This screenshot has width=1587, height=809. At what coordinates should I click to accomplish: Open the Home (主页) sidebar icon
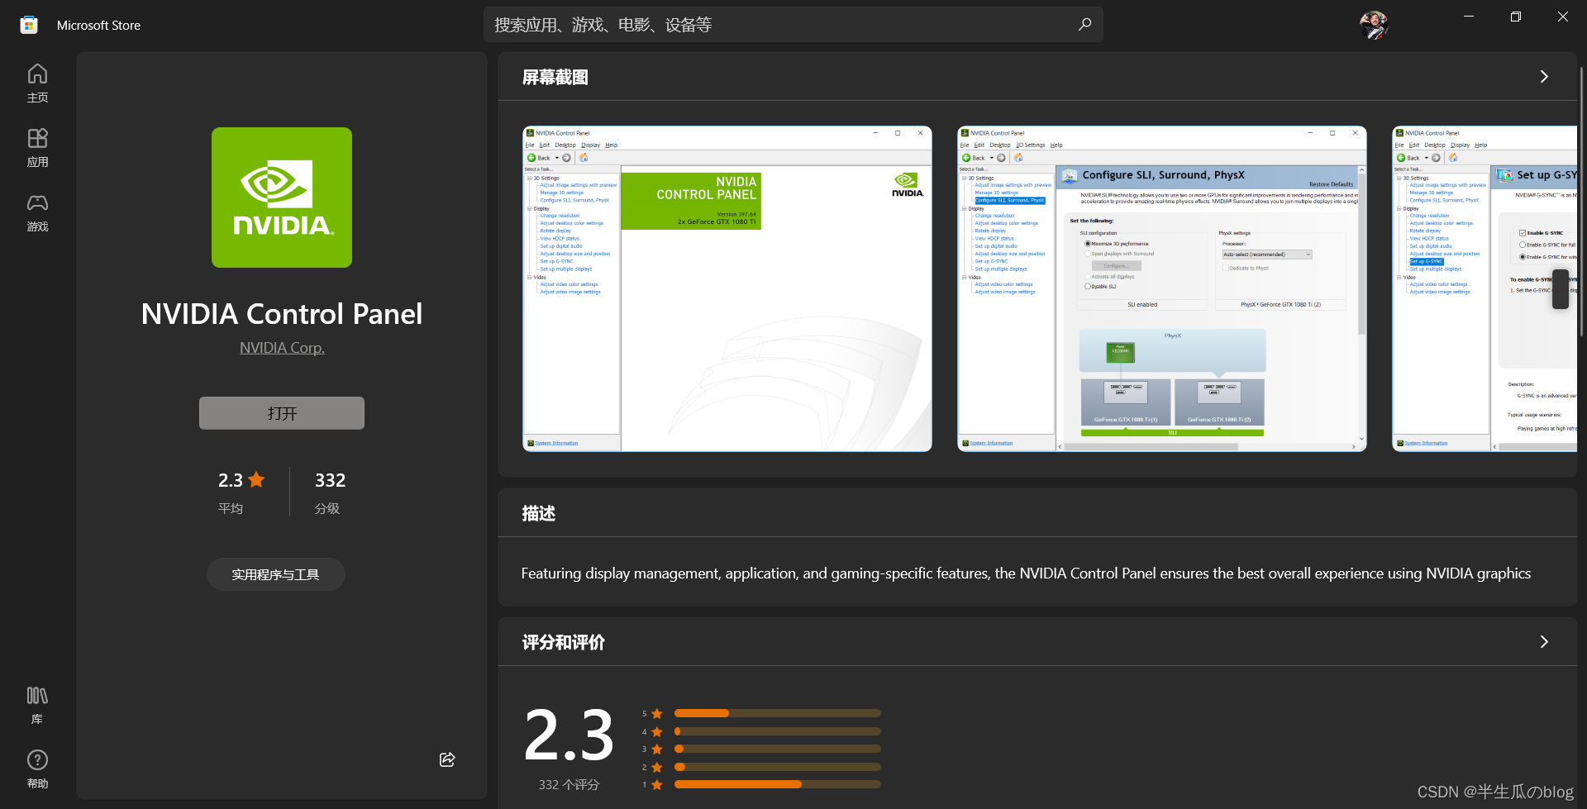click(x=37, y=83)
